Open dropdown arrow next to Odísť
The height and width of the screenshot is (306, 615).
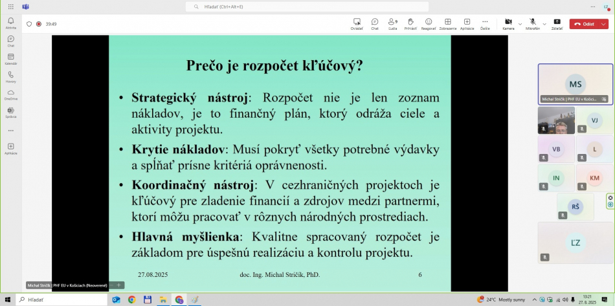(603, 24)
